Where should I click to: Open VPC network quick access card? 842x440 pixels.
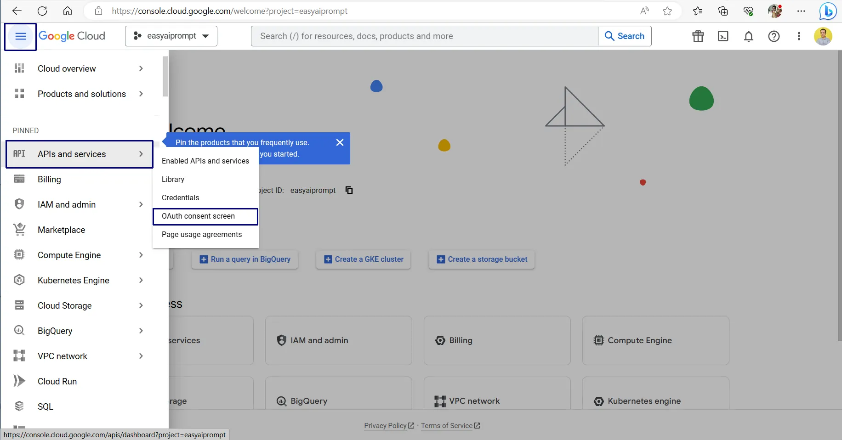[x=497, y=393]
